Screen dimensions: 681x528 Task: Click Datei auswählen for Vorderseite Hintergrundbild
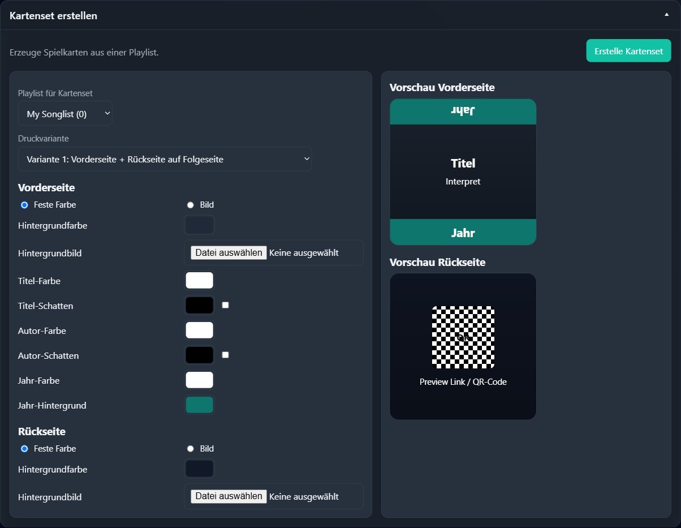coord(229,253)
